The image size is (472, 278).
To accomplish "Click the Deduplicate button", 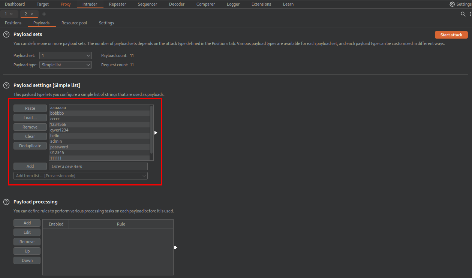I will pyautogui.click(x=30, y=146).
